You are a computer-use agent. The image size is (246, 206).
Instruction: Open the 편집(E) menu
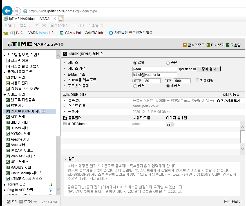tap(25, 25)
